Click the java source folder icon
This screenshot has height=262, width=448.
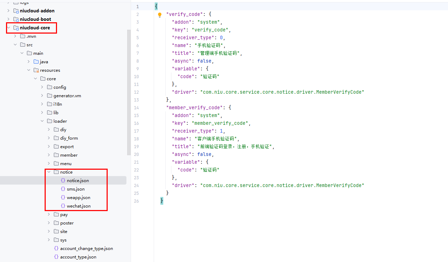[x=36, y=62]
